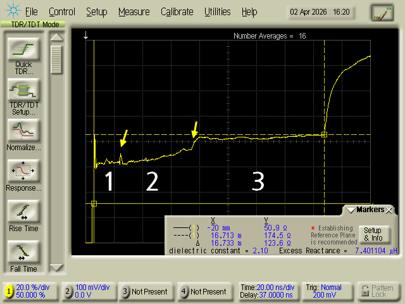Toggle channel 3 Not Present button

pyautogui.click(x=125, y=292)
